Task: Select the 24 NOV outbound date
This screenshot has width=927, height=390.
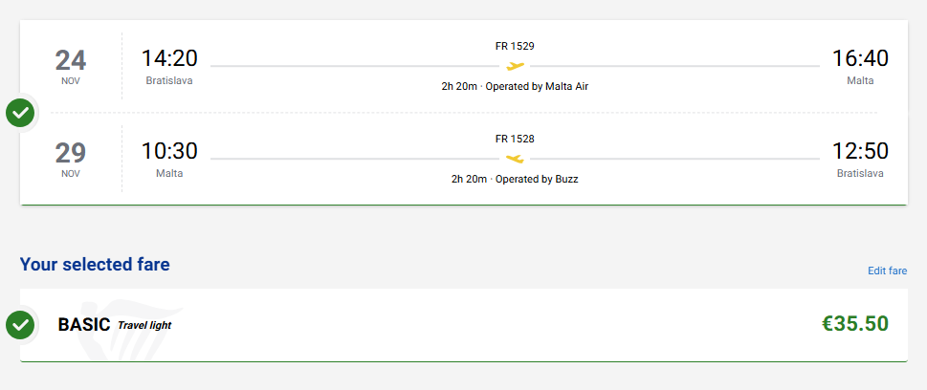Action: coord(71,65)
